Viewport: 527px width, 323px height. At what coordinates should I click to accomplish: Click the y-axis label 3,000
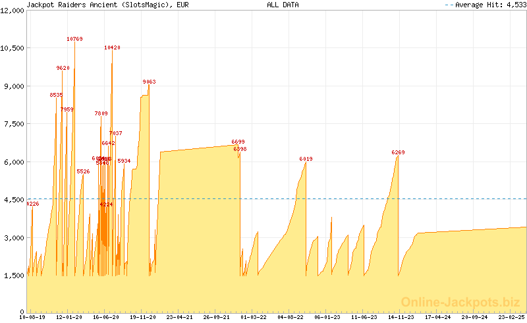14,238
